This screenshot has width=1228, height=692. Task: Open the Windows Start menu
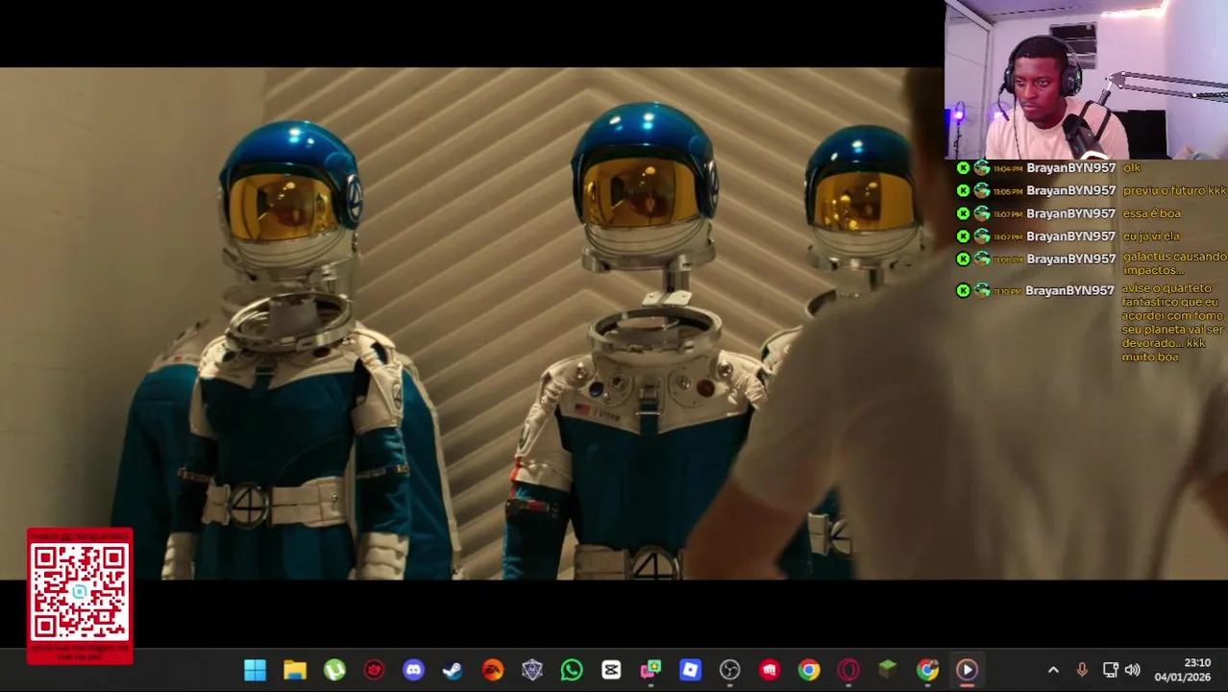click(x=255, y=670)
